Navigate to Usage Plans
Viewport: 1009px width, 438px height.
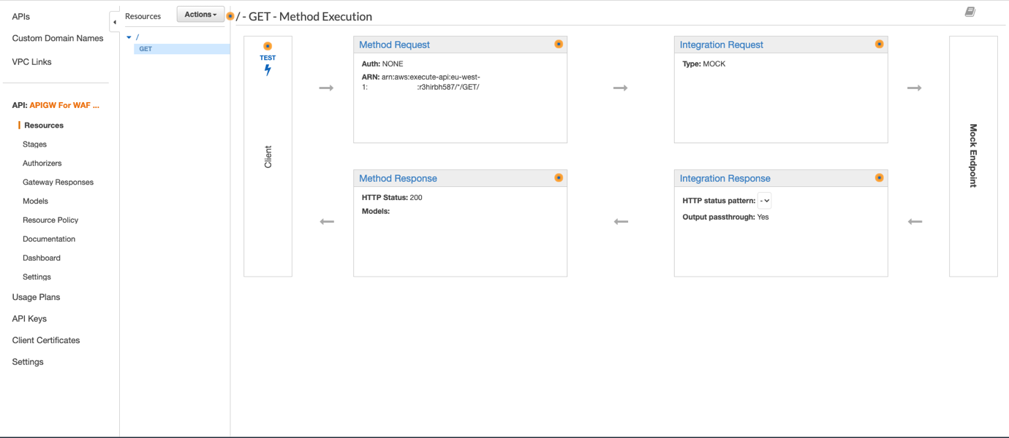[35, 296]
